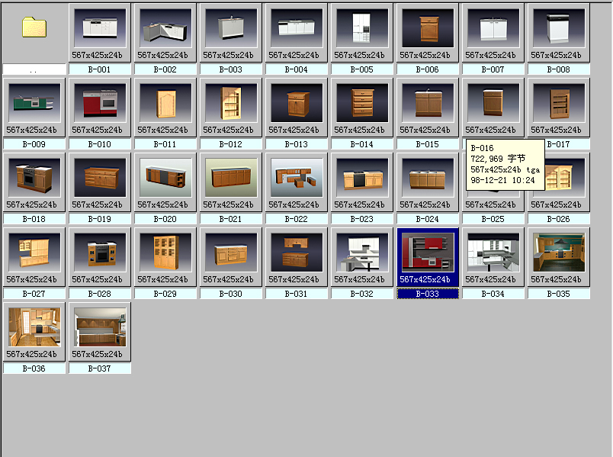
Task: Select the B-012 open shelf cabinet thumbnail
Action: [231, 103]
